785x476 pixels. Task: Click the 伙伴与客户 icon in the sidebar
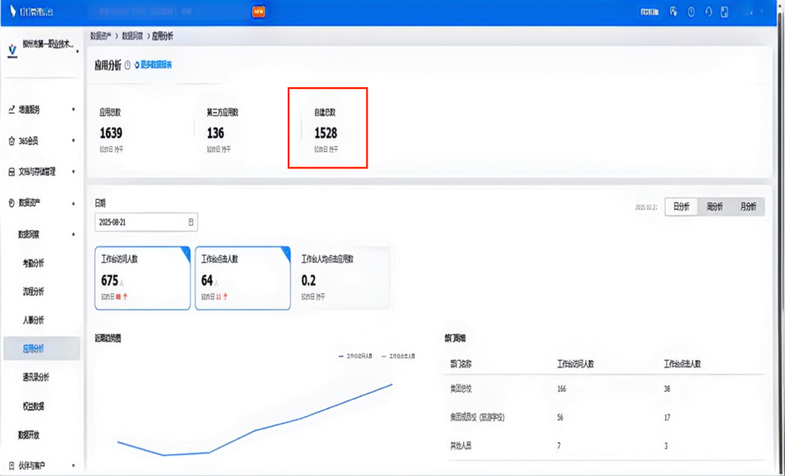[12, 465]
